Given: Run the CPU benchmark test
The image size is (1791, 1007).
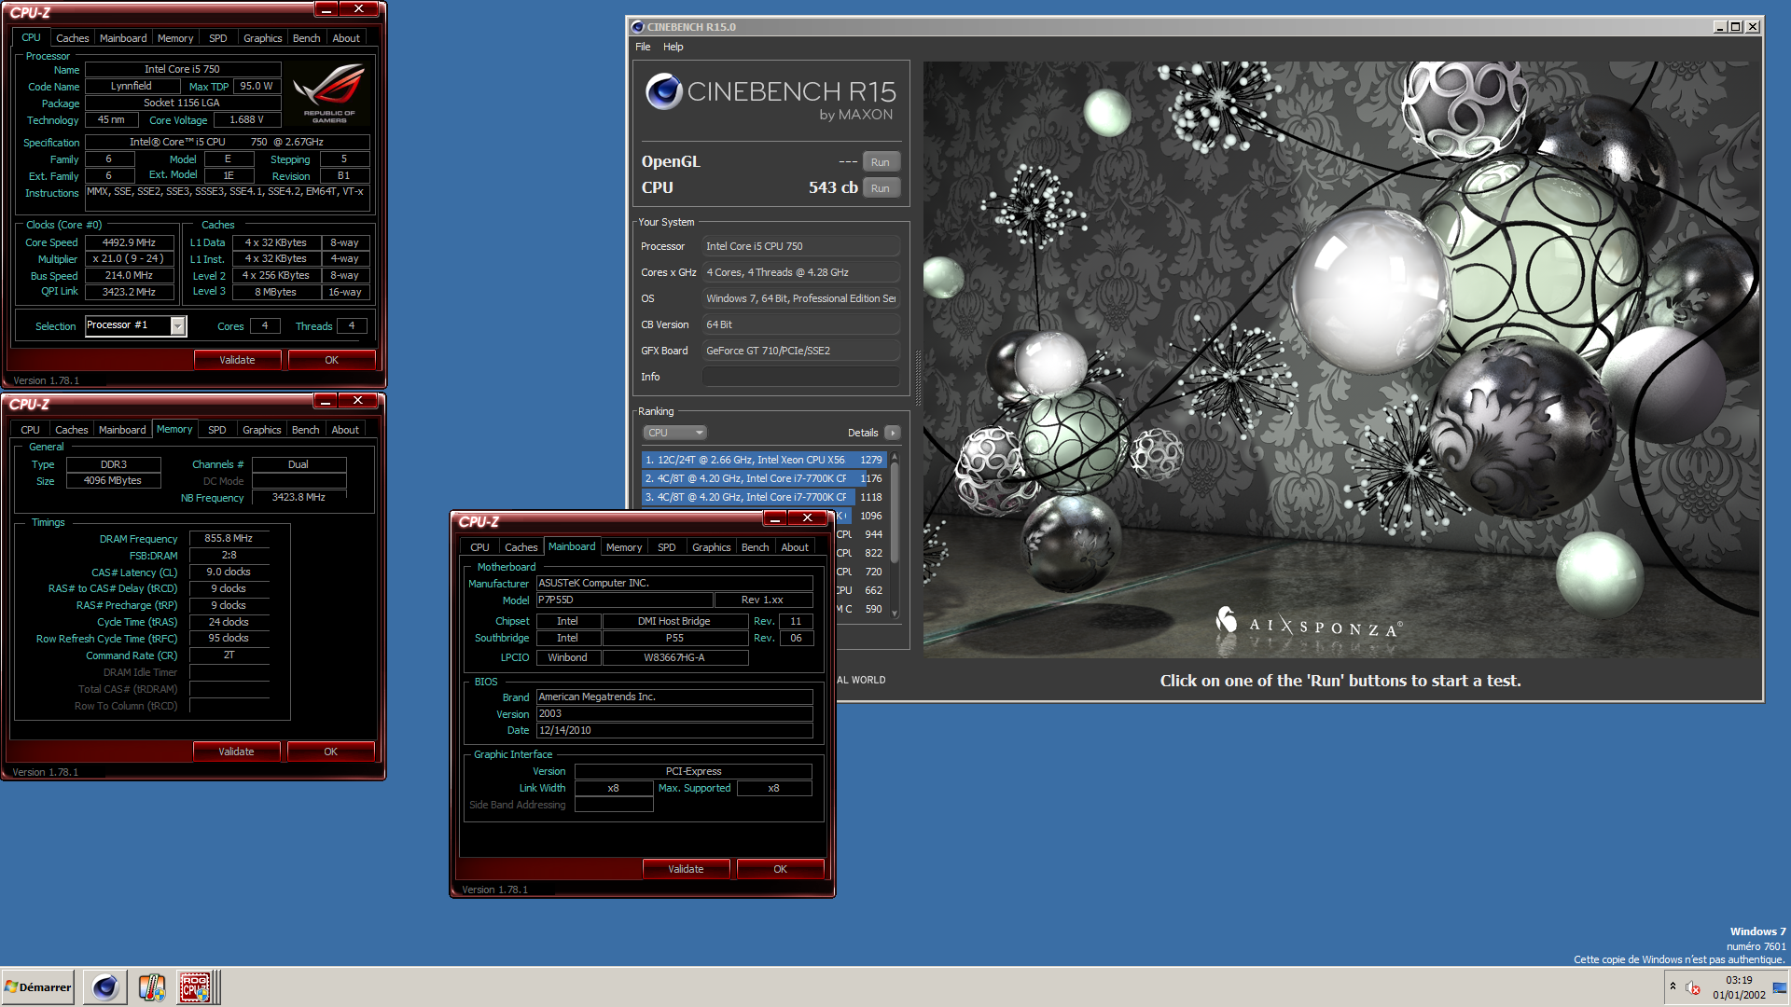Looking at the screenshot, I should pos(881,188).
